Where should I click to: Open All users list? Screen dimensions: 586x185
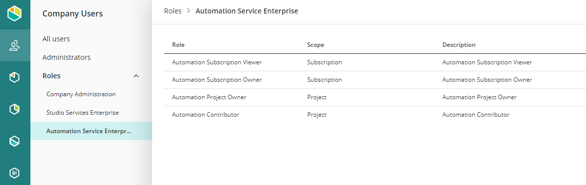56,39
